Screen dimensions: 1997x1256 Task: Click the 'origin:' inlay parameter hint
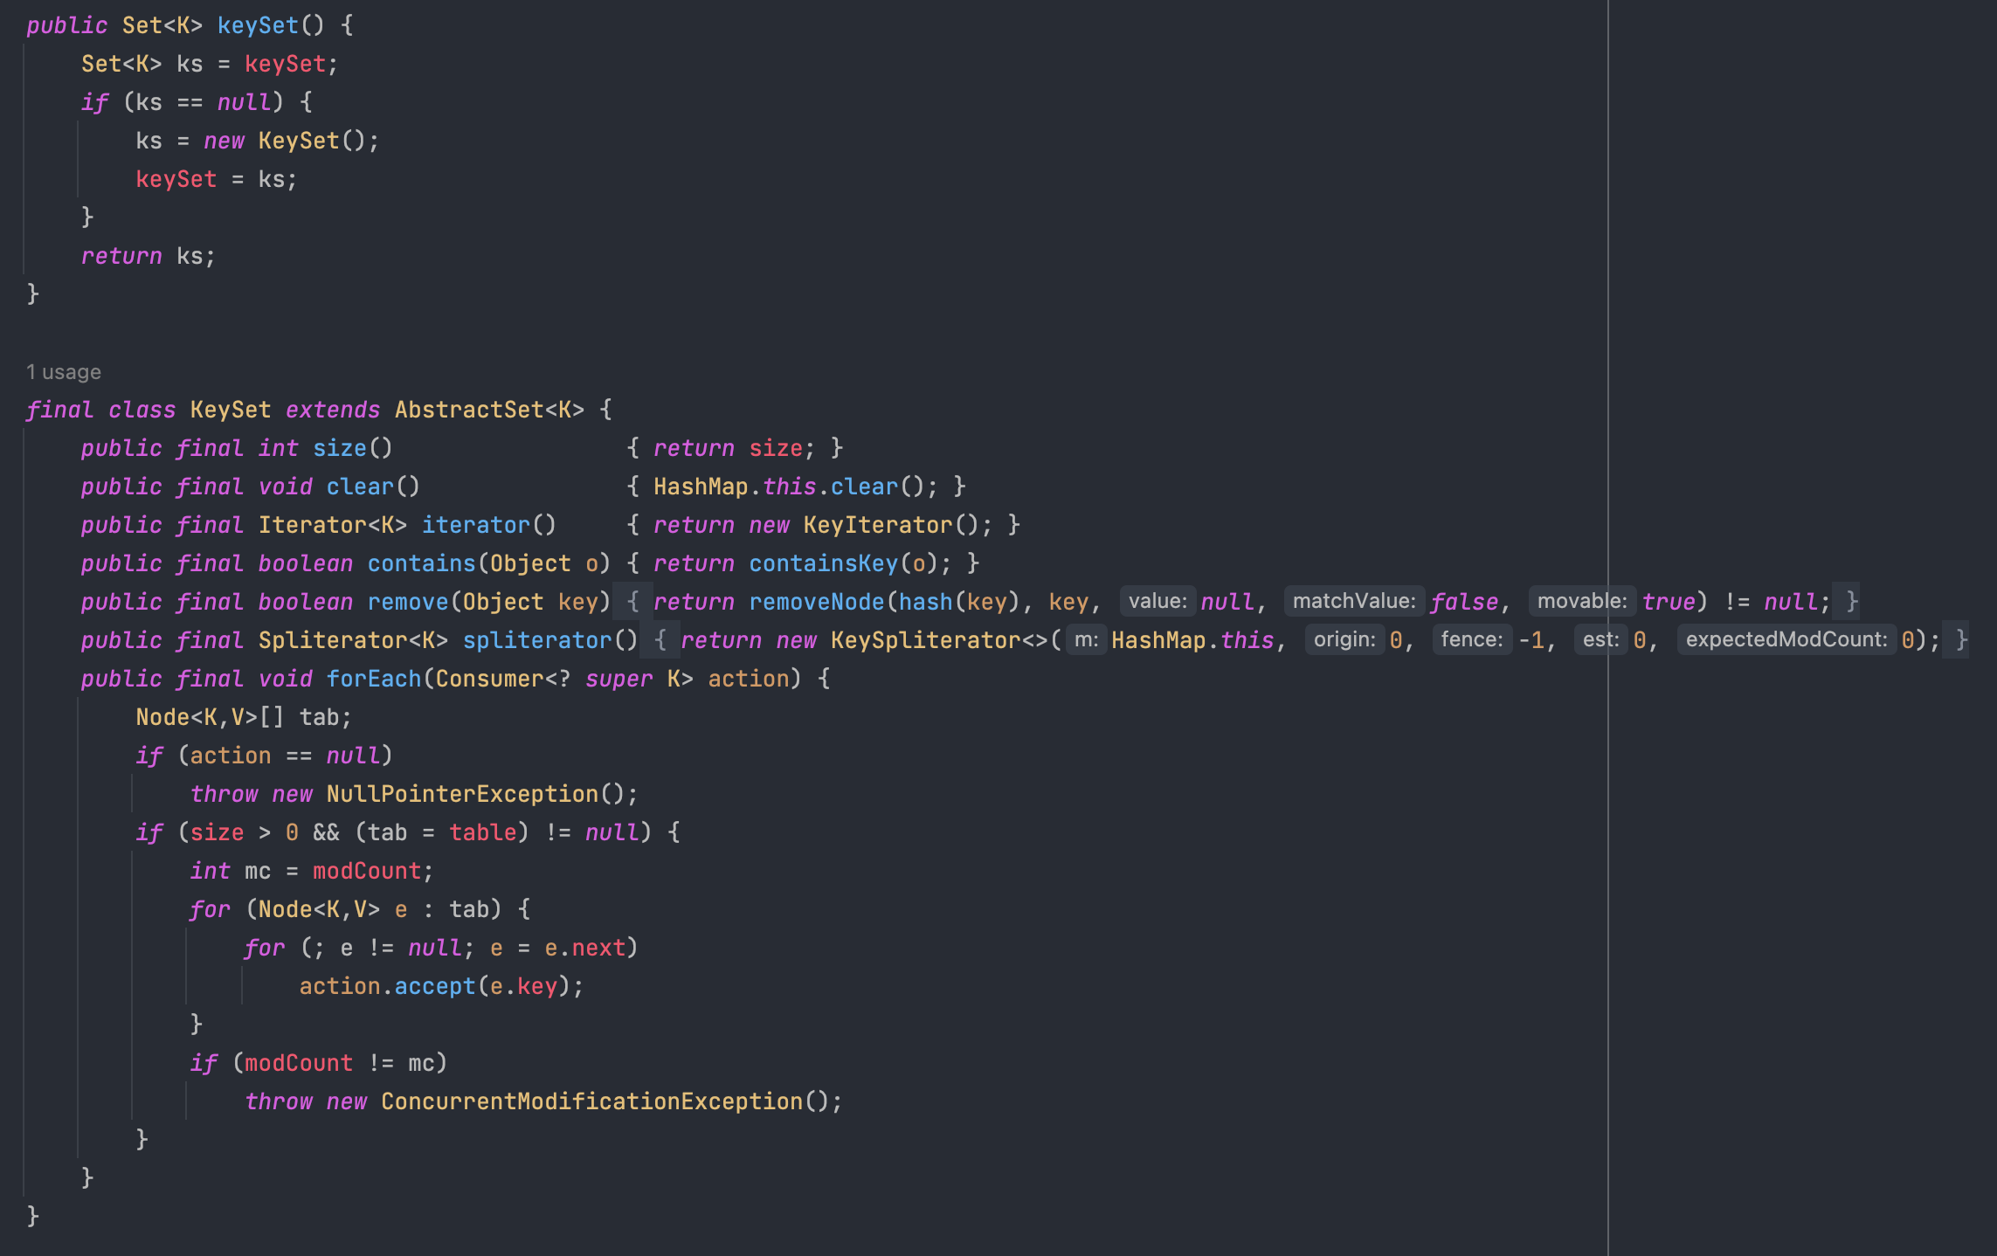pos(1344,640)
